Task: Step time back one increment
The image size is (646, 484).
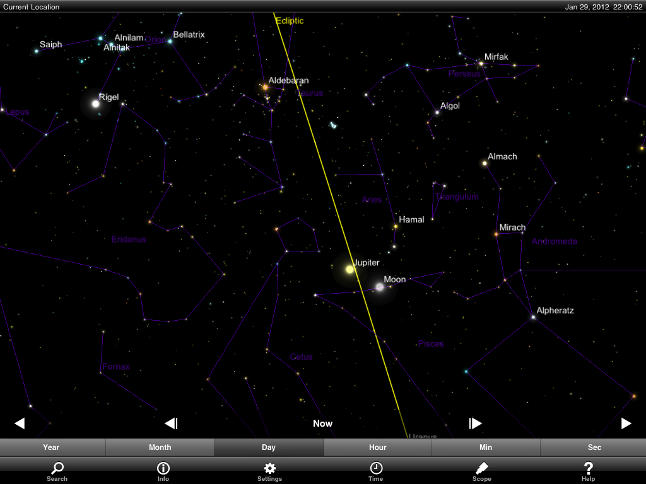Action: (171, 423)
